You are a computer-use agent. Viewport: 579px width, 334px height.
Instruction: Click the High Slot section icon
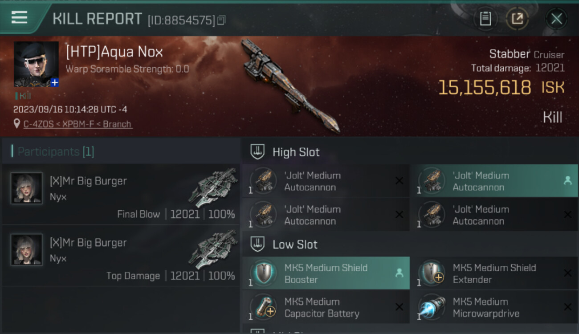(257, 152)
